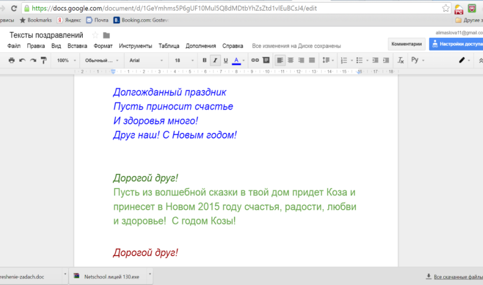483x285 pixels.
Task: Click the Print icon in toolbar
Action: coord(12,60)
